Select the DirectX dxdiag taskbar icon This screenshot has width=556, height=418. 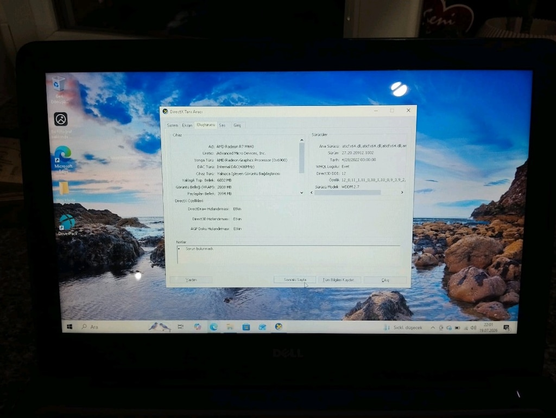[279, 327]
